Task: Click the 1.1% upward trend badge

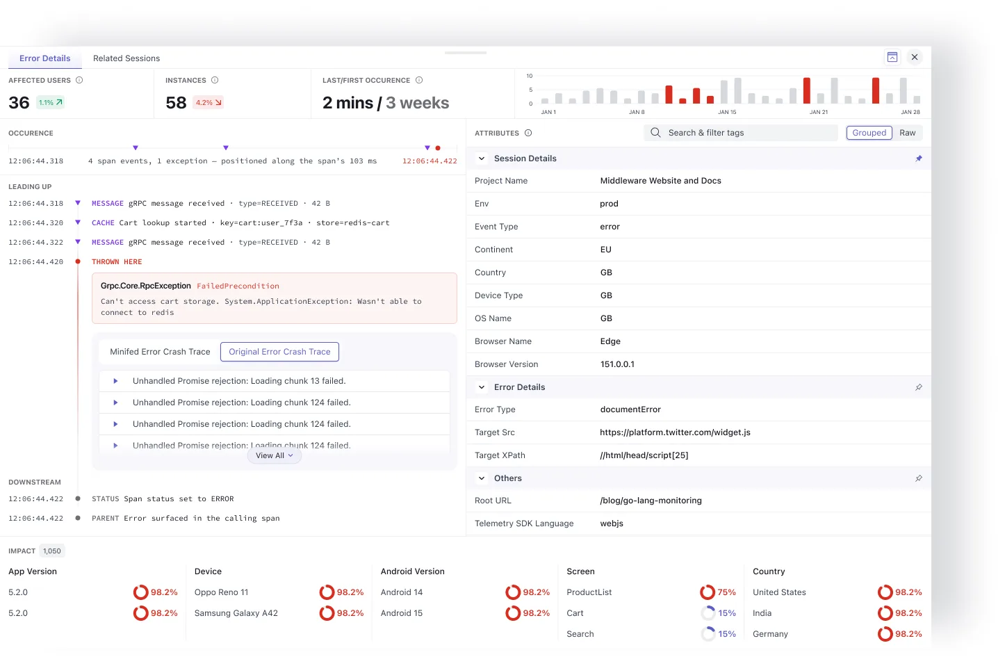Action: point(51,102)
